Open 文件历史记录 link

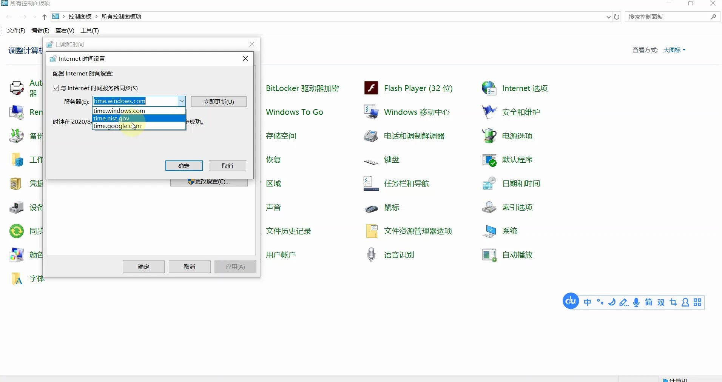pyautogui.click(x=288, y=231)
